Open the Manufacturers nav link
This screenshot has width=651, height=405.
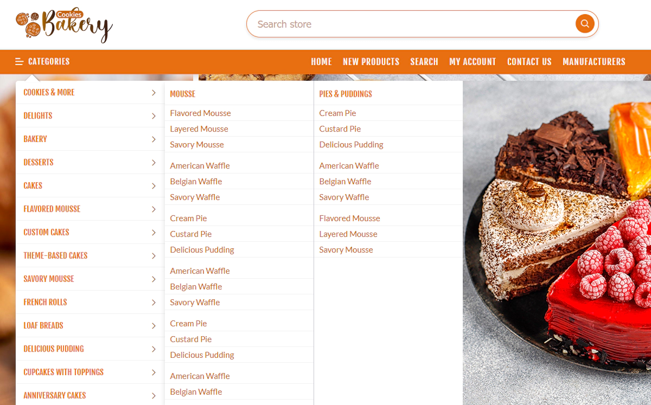(x=594, y=62)
